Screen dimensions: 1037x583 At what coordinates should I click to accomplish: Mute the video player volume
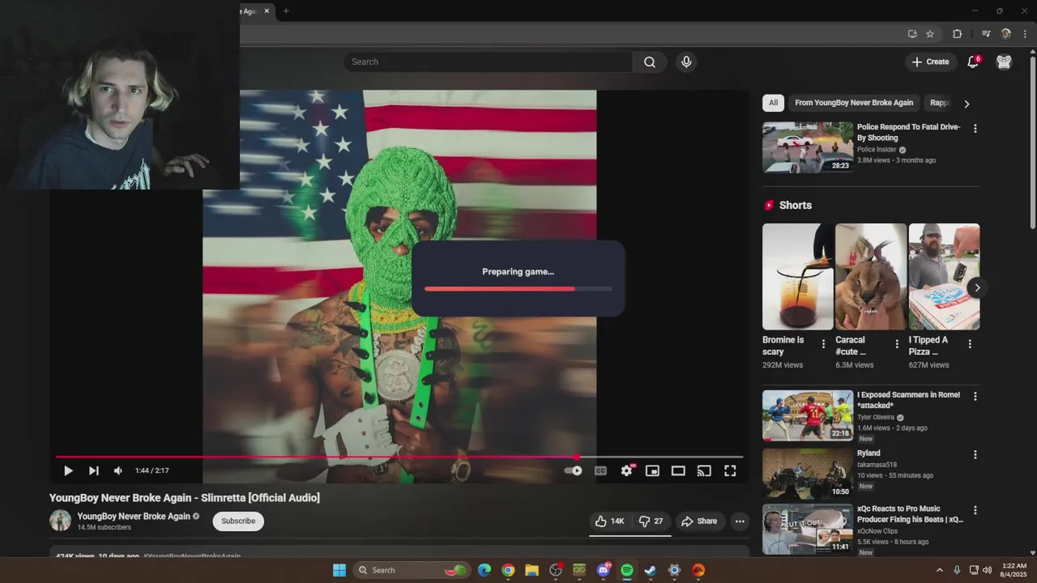tap(118, 470)
